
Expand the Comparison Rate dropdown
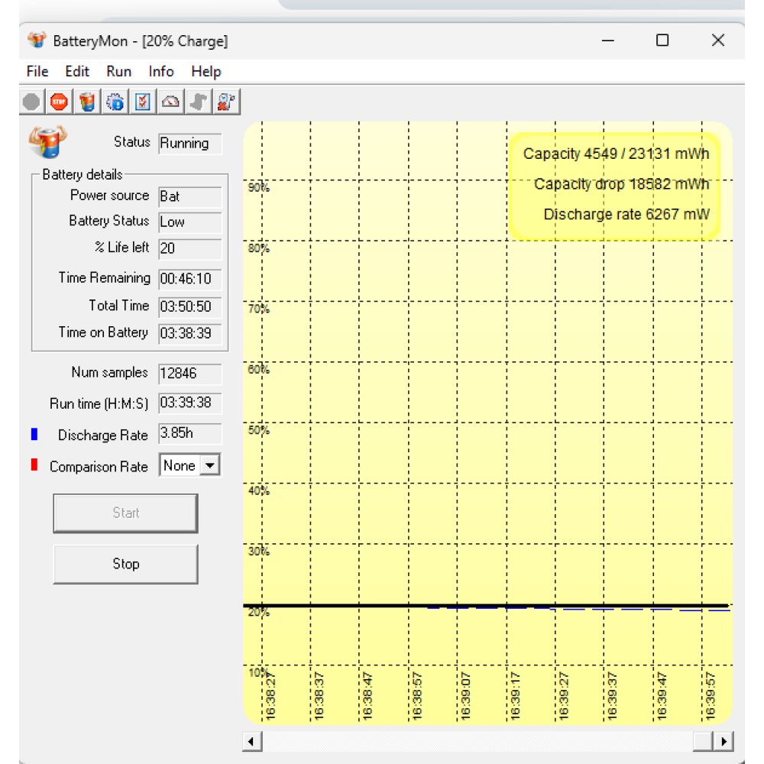click(210, 465)
